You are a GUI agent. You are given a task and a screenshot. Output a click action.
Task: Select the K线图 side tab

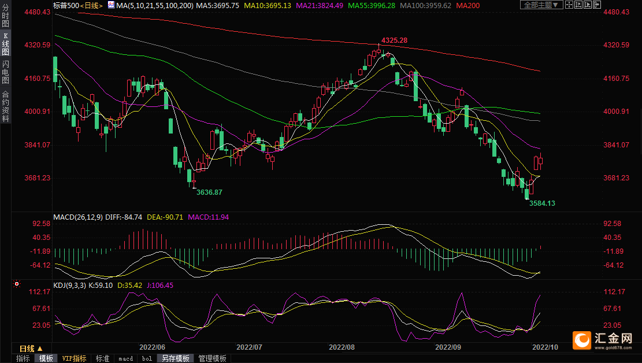[x=5, y=44]
